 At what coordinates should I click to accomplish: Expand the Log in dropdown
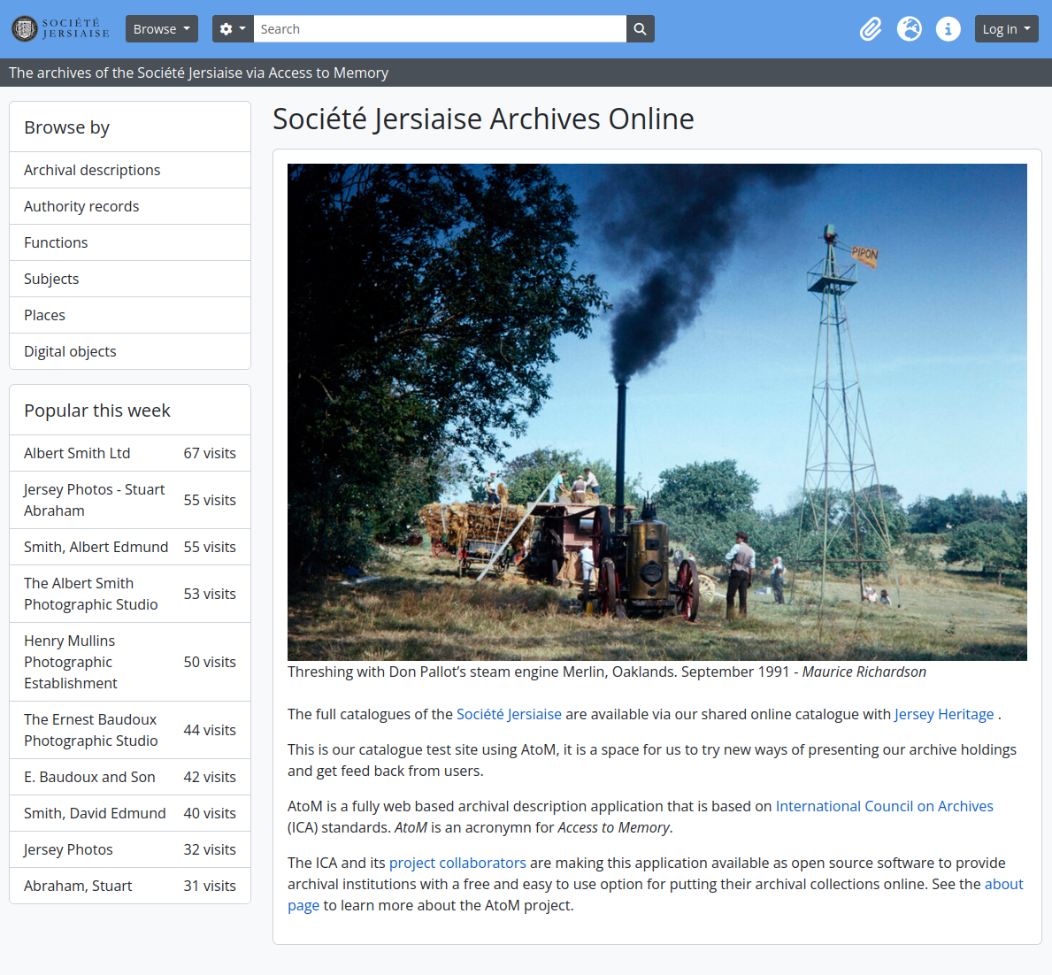(x=1006, y=28)
